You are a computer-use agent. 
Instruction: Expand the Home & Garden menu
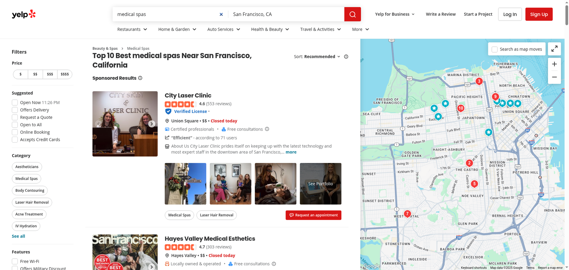coord(177,29)
